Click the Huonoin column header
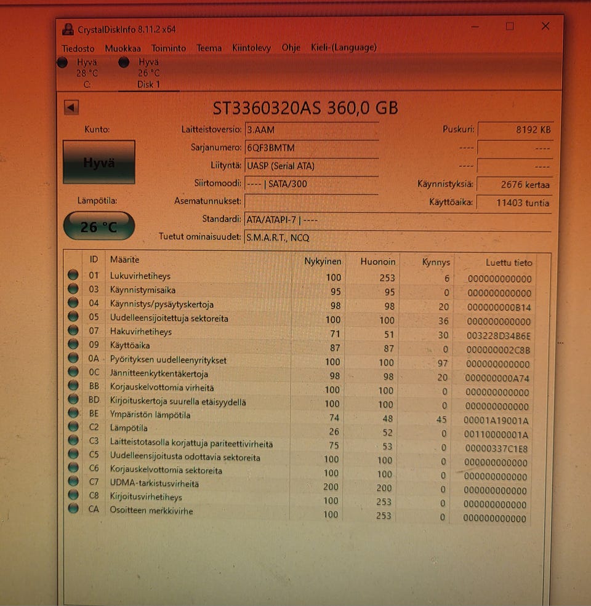591x606 pixels. click(378, 261)
